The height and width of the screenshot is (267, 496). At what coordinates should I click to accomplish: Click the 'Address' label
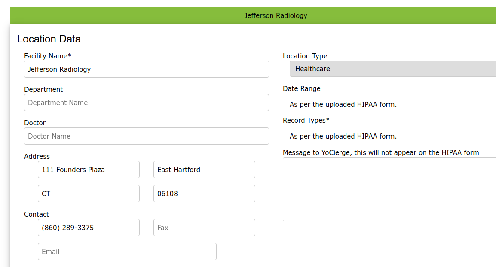37,156
